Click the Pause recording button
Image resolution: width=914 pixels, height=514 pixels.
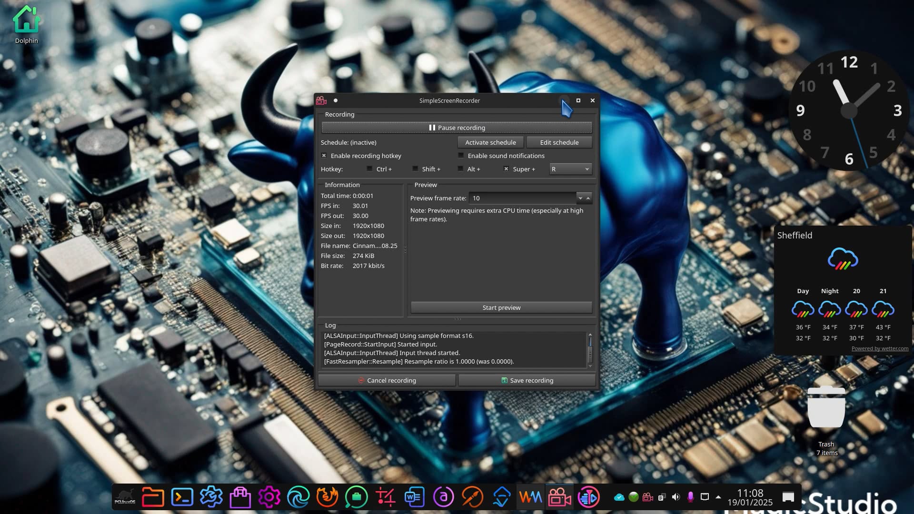(x=457, y=128)
